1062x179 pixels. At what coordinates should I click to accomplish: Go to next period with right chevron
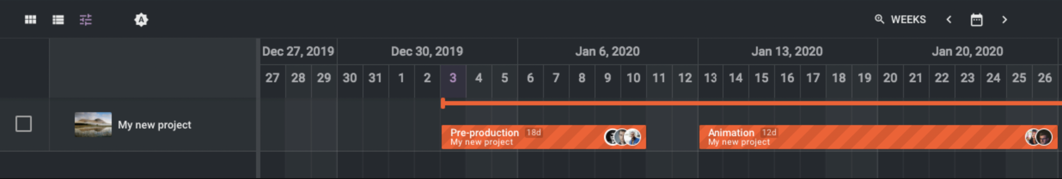[1004, 20]
